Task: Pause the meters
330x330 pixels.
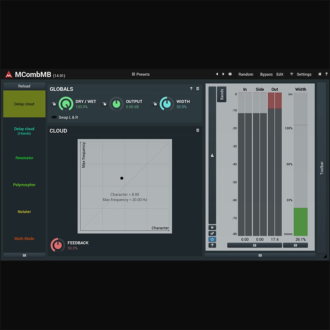Action: [212, 228]
